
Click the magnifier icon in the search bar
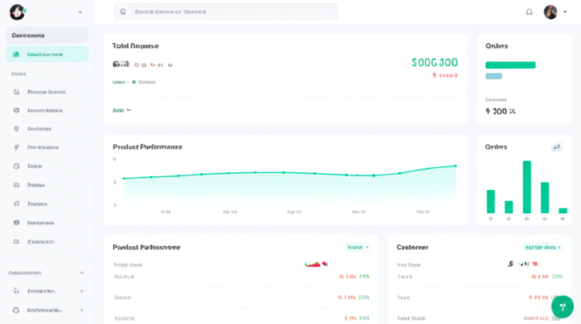pos(123,12)
